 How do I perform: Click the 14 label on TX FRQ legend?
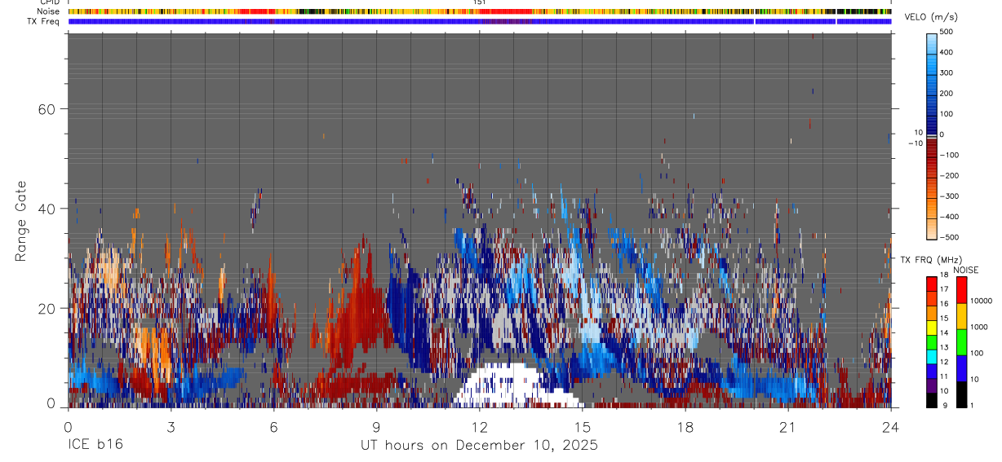click(945, 332)
